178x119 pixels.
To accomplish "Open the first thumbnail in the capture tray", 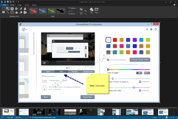I will (x=8, y=112).
